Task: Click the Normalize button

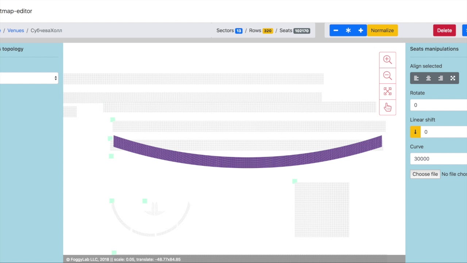Action: coord(382,30)
